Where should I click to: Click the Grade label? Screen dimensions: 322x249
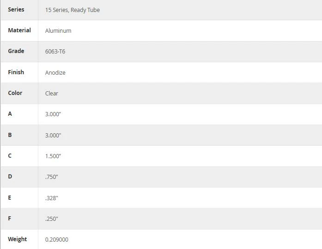pos(16,51)
